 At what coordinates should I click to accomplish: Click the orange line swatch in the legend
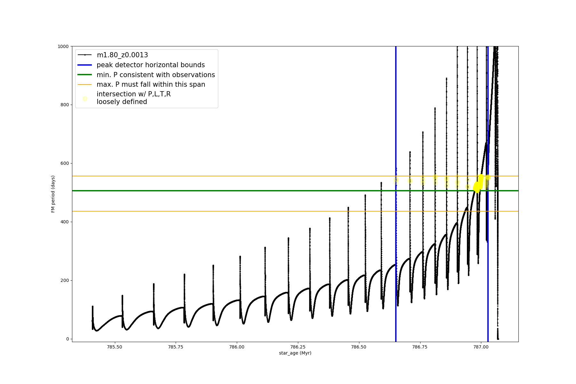85,84
